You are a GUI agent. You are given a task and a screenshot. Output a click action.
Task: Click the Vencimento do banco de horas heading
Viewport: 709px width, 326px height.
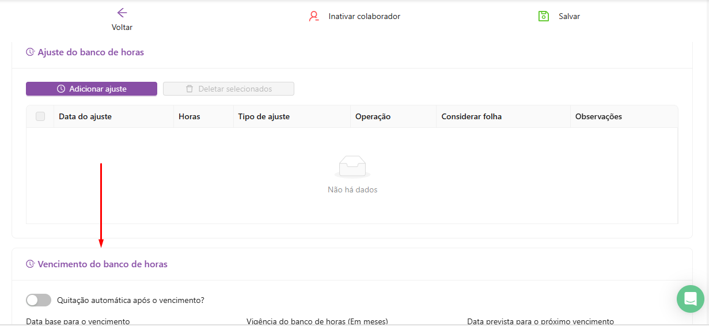[103, 264]
